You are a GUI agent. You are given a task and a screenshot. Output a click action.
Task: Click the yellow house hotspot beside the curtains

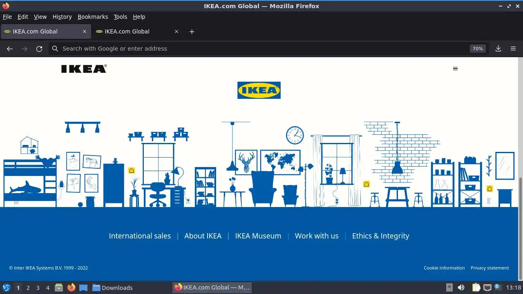[367, 184]
